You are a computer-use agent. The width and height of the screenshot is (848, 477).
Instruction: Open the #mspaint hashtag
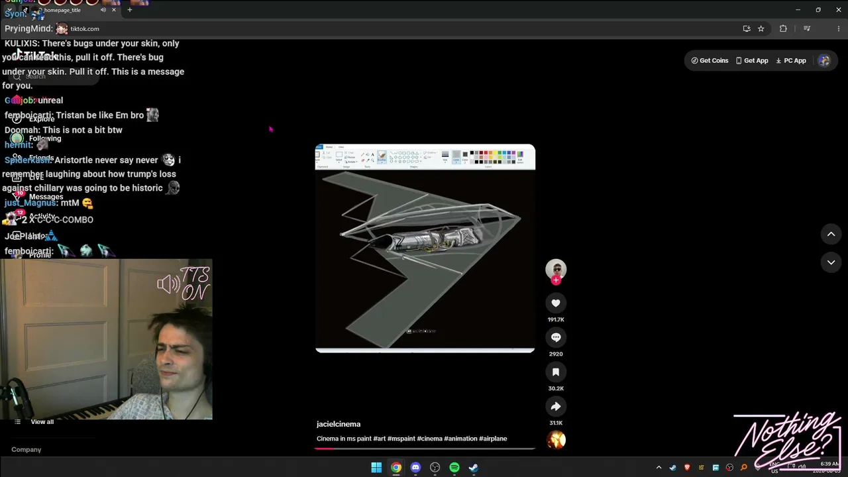point(401,439)
